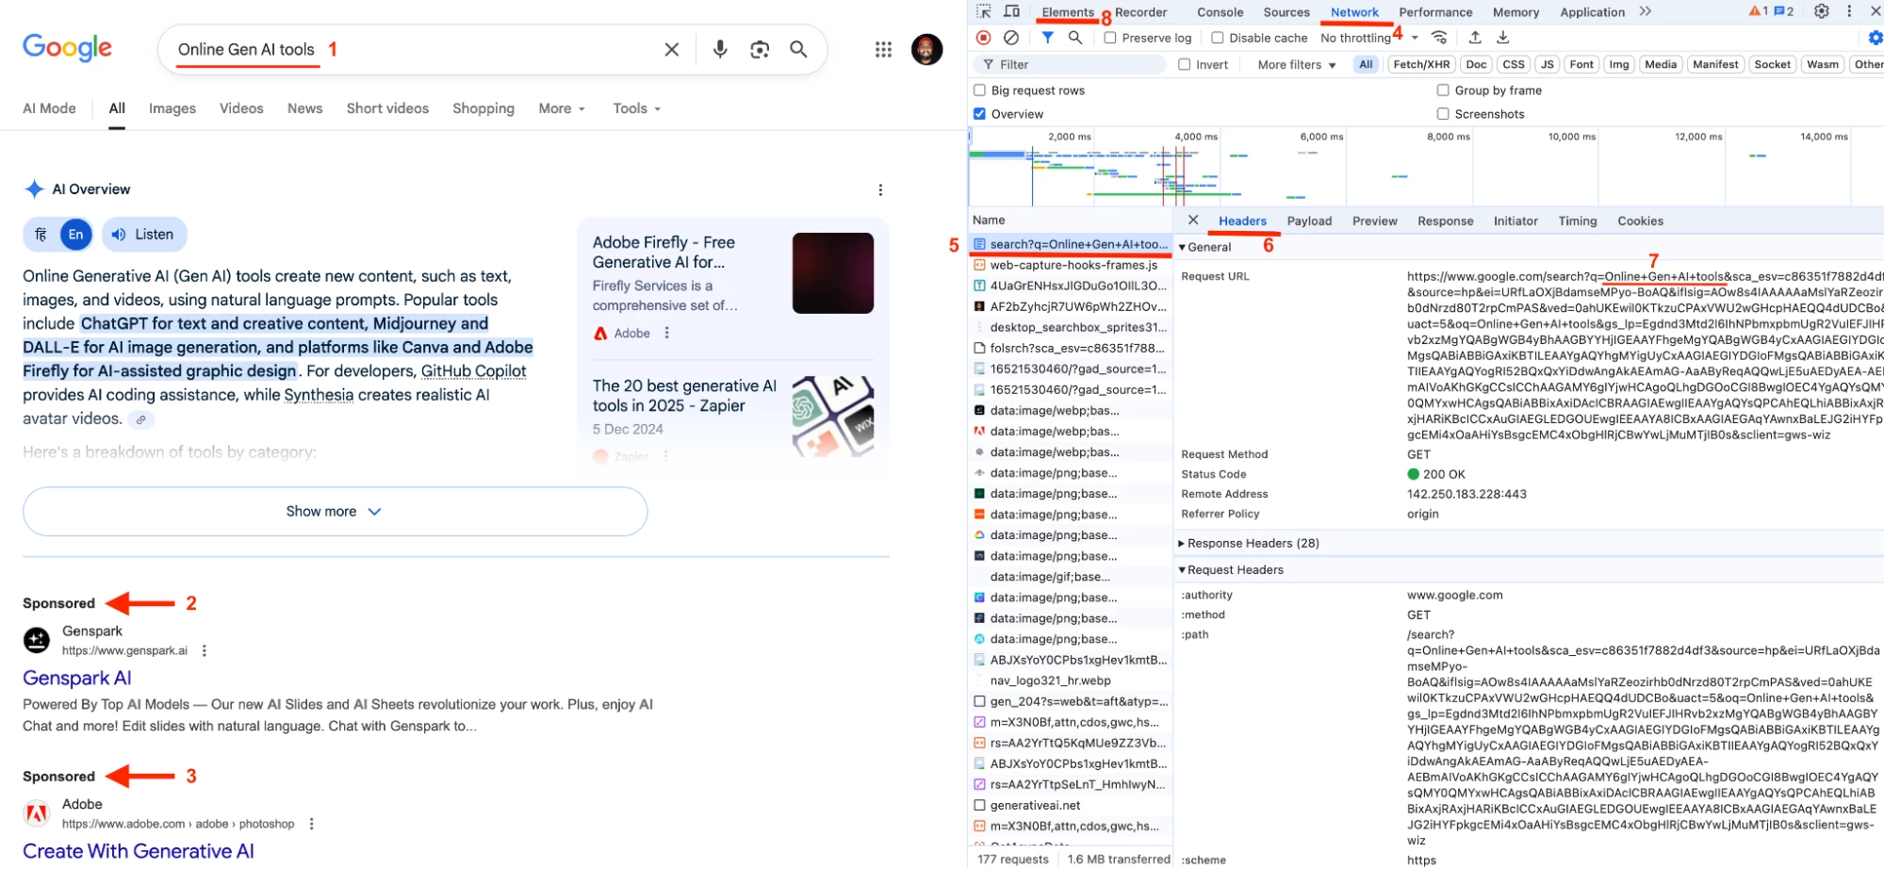
Task: Clear the Google search box text
Action: [671, 49]
